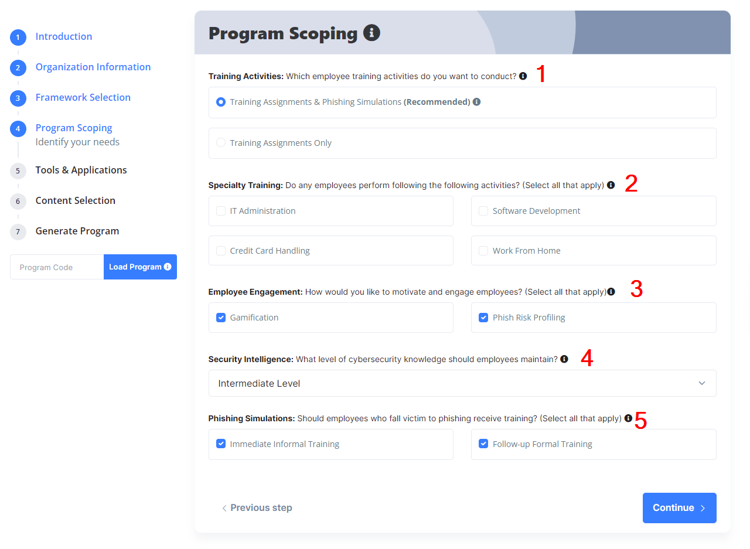
Task: Click the Employee Engagement info icon
Action: 611,292
